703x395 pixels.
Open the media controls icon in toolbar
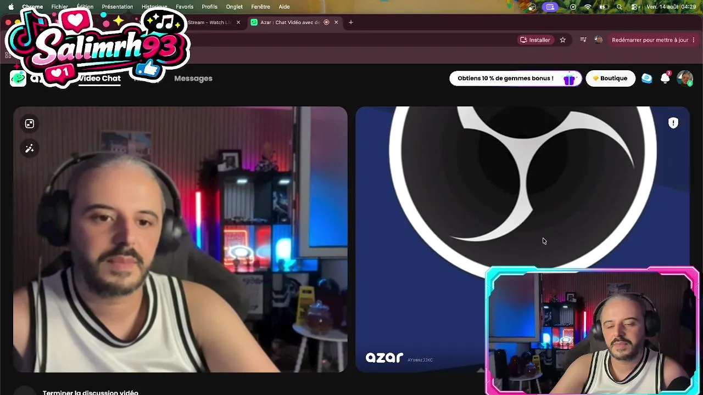583,40
